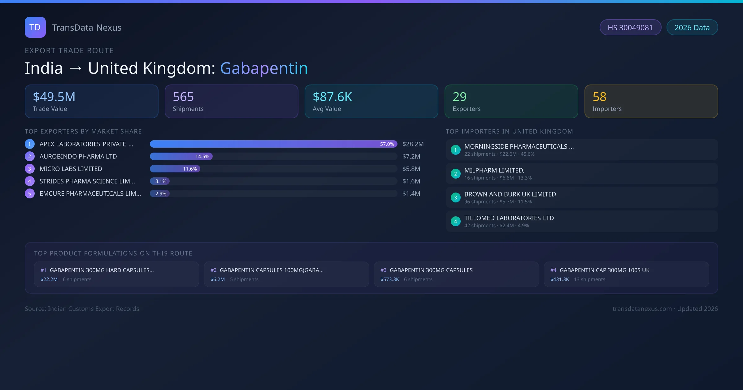
Task: Click the TD logo icon
Action: click(x=35, y=27)
